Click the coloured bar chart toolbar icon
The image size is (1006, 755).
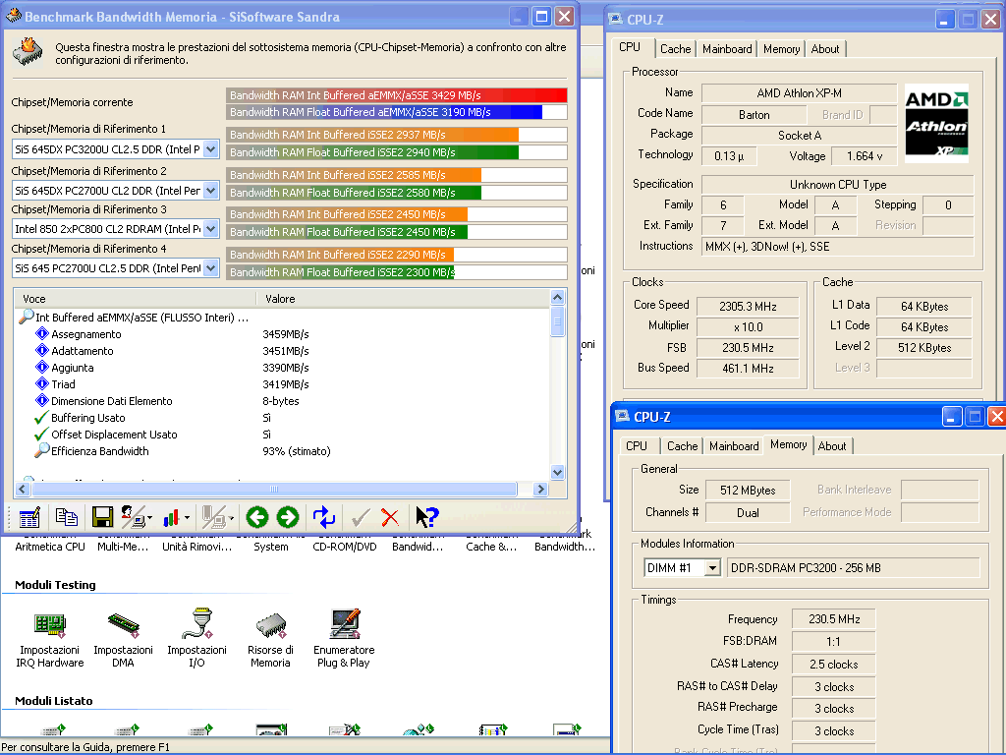171,517
